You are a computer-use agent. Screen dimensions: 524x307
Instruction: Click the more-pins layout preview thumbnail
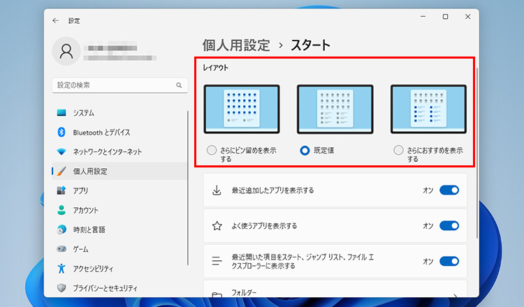tap(242, 110)
